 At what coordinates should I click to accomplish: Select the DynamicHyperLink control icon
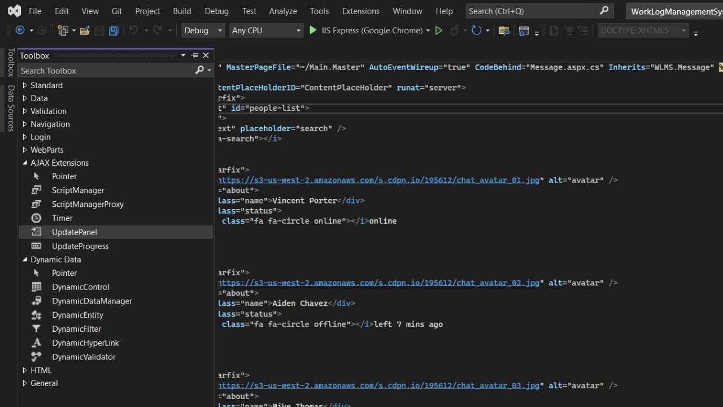coord(37,343)
